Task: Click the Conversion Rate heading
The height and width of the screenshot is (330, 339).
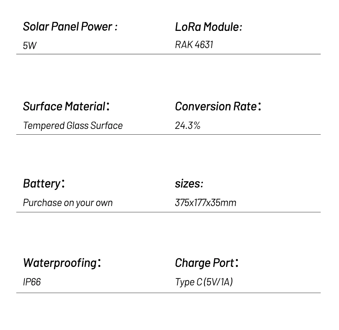Action: click(x=218, y=106)
